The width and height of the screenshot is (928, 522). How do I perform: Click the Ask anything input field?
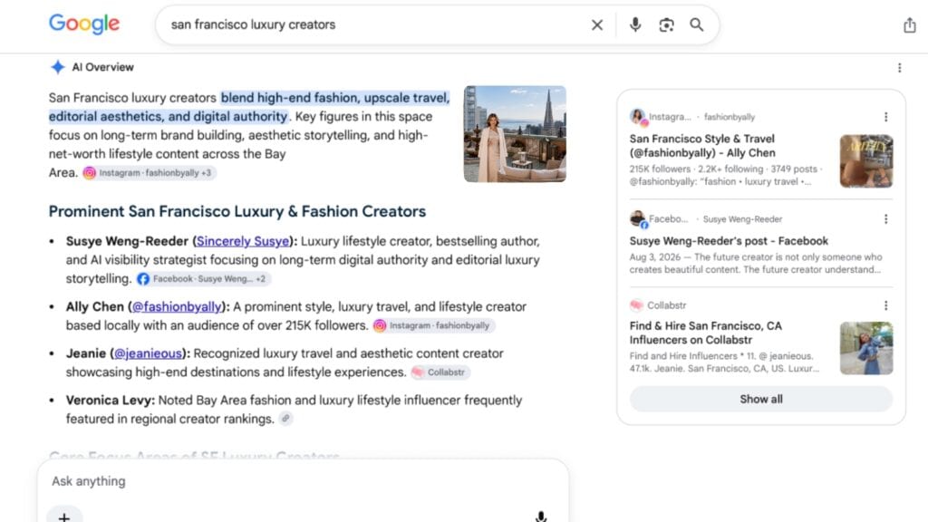[303, 481]
